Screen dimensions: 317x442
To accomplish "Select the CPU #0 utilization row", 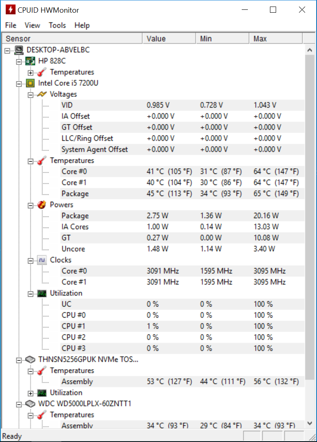I will tap(182, 315).
